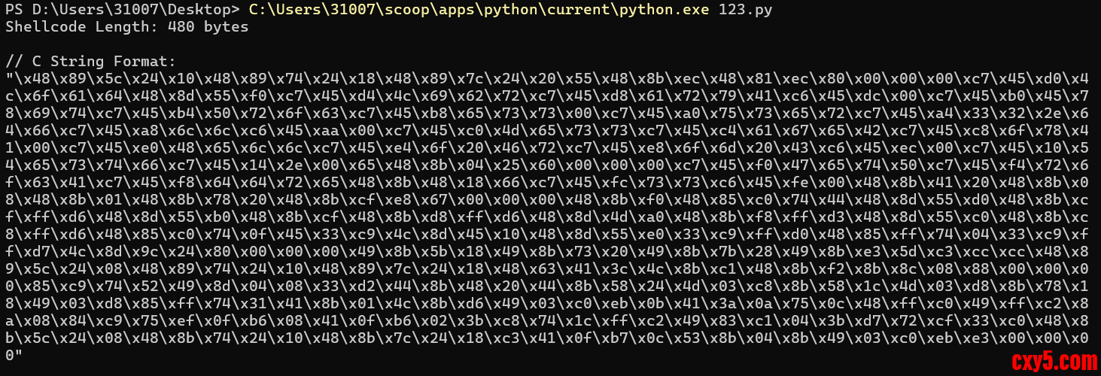The image size is (1101, 376).
Task: Open the cxy5.com watermark link
Action: point(1051,361)
